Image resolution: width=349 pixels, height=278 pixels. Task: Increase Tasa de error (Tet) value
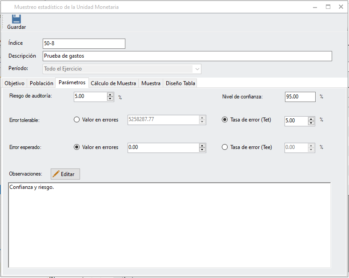[311, 119]
